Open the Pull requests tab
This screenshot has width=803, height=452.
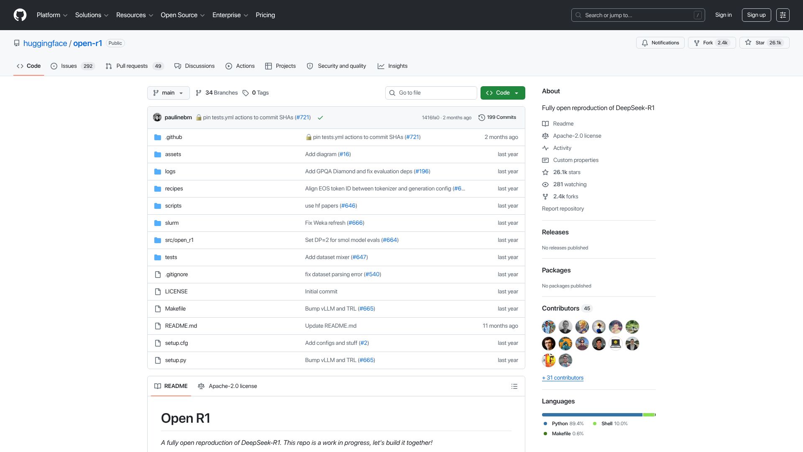135,66
